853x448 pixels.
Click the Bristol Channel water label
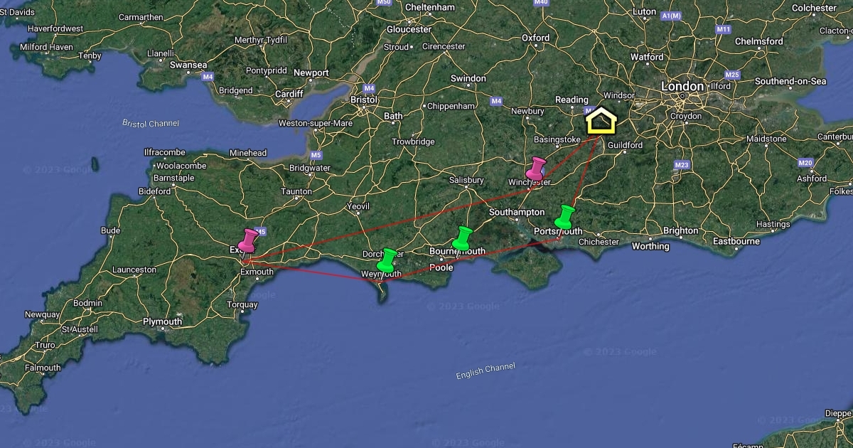[151, 123]
